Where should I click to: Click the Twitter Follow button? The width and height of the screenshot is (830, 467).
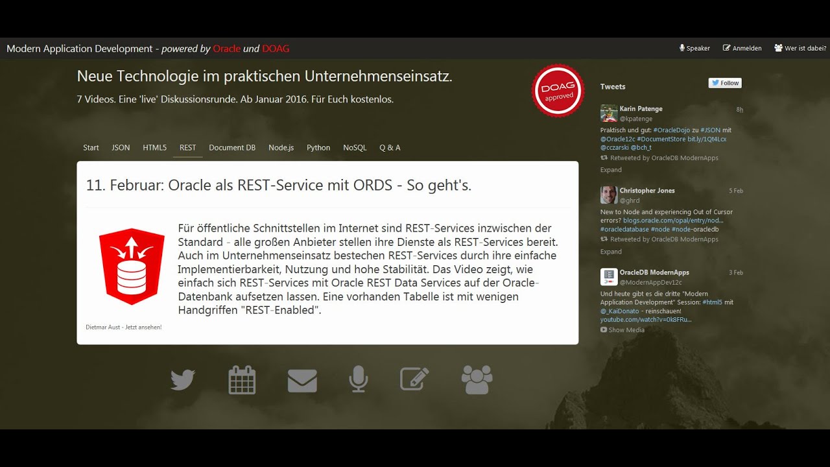click(725, 83)
